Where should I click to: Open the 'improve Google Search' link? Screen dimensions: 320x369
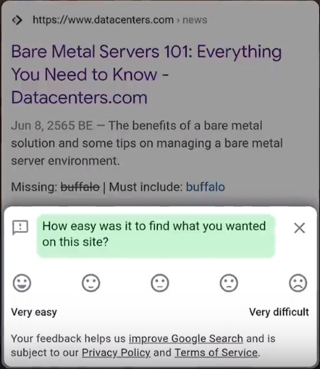[x=186, y=339]
